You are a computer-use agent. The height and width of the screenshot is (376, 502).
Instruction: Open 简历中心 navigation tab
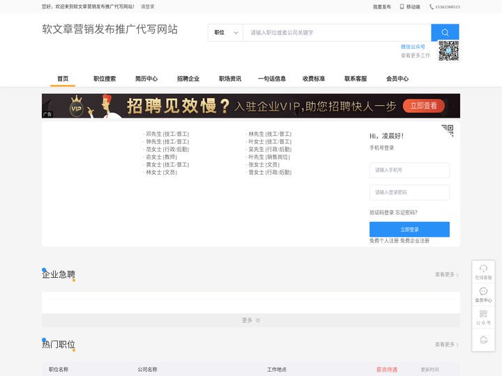[x=146, y=79]
